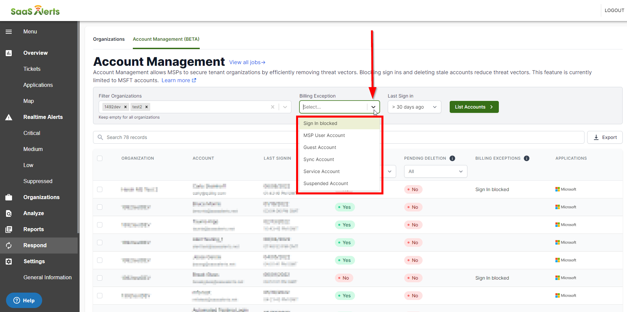627x312 pixels.
Task: Switch to Account Management (BETA) tab
Action: coord(166,39)
